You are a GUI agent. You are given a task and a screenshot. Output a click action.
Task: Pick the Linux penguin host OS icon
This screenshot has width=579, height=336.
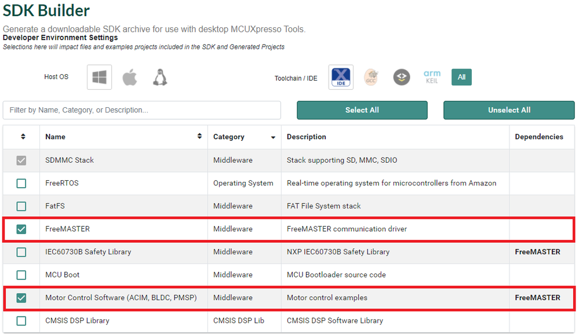point(160,77)
